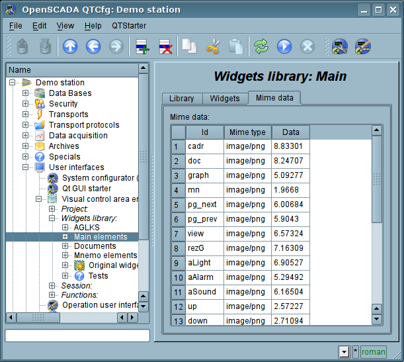
Task: Click the Delete item toolbar icon
Action: click(165, 46)
